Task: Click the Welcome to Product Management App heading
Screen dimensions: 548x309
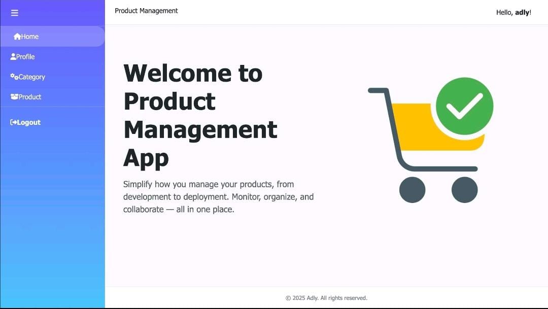Action: point(200,116)
